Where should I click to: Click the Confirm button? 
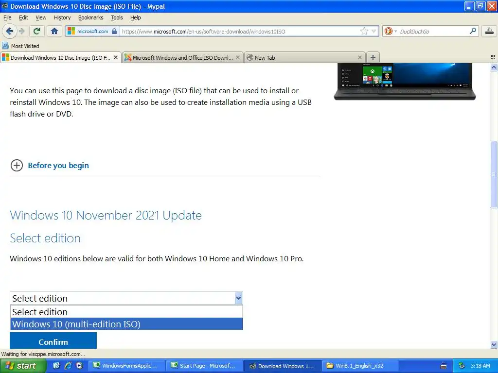[x=53, y=341]
